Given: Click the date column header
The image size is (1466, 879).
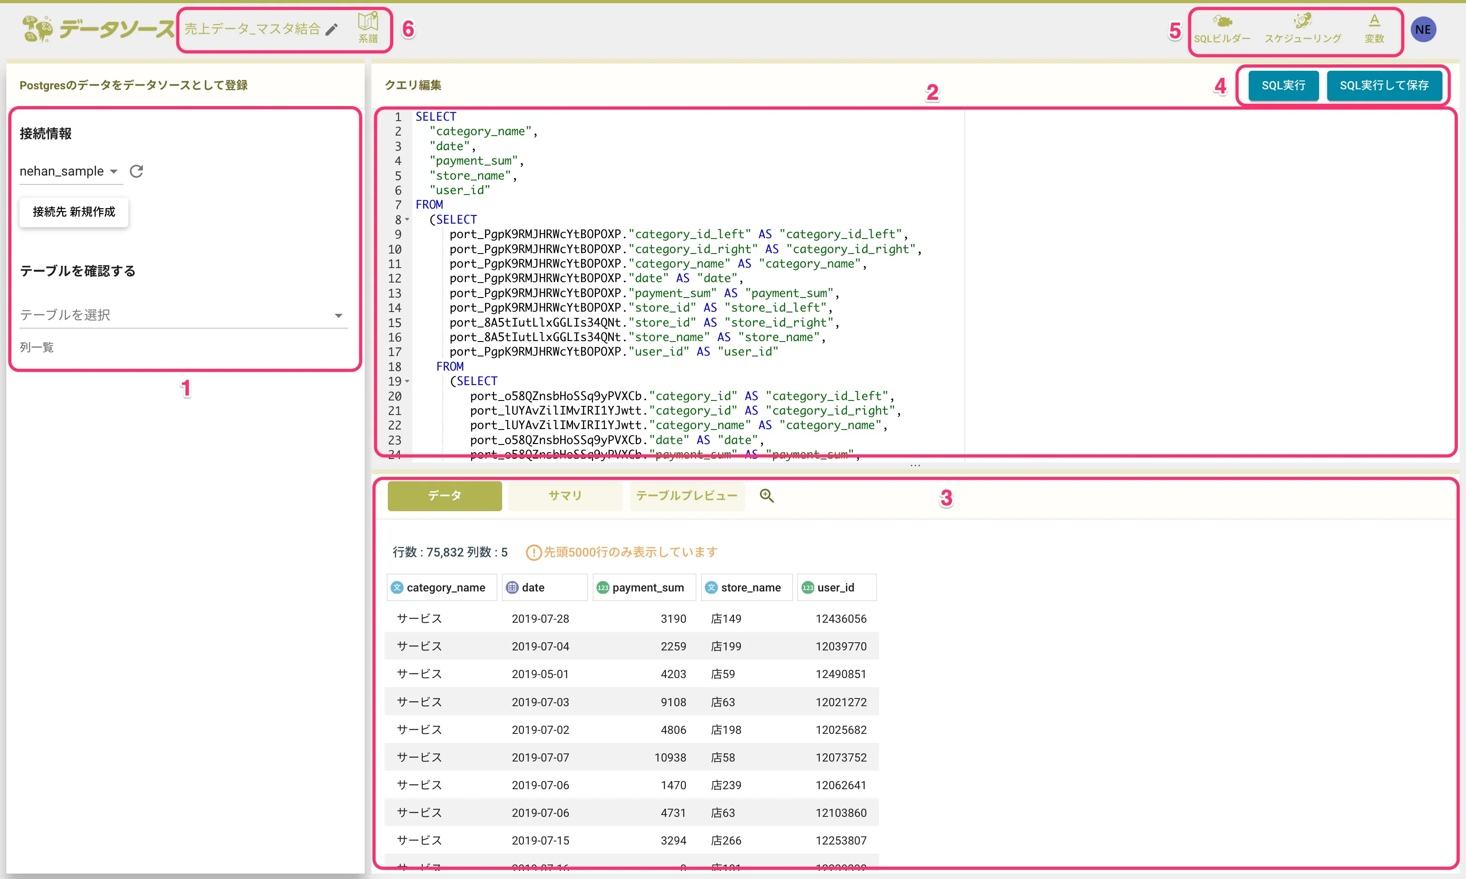Looking at the screenshot, I should point(545,587).
